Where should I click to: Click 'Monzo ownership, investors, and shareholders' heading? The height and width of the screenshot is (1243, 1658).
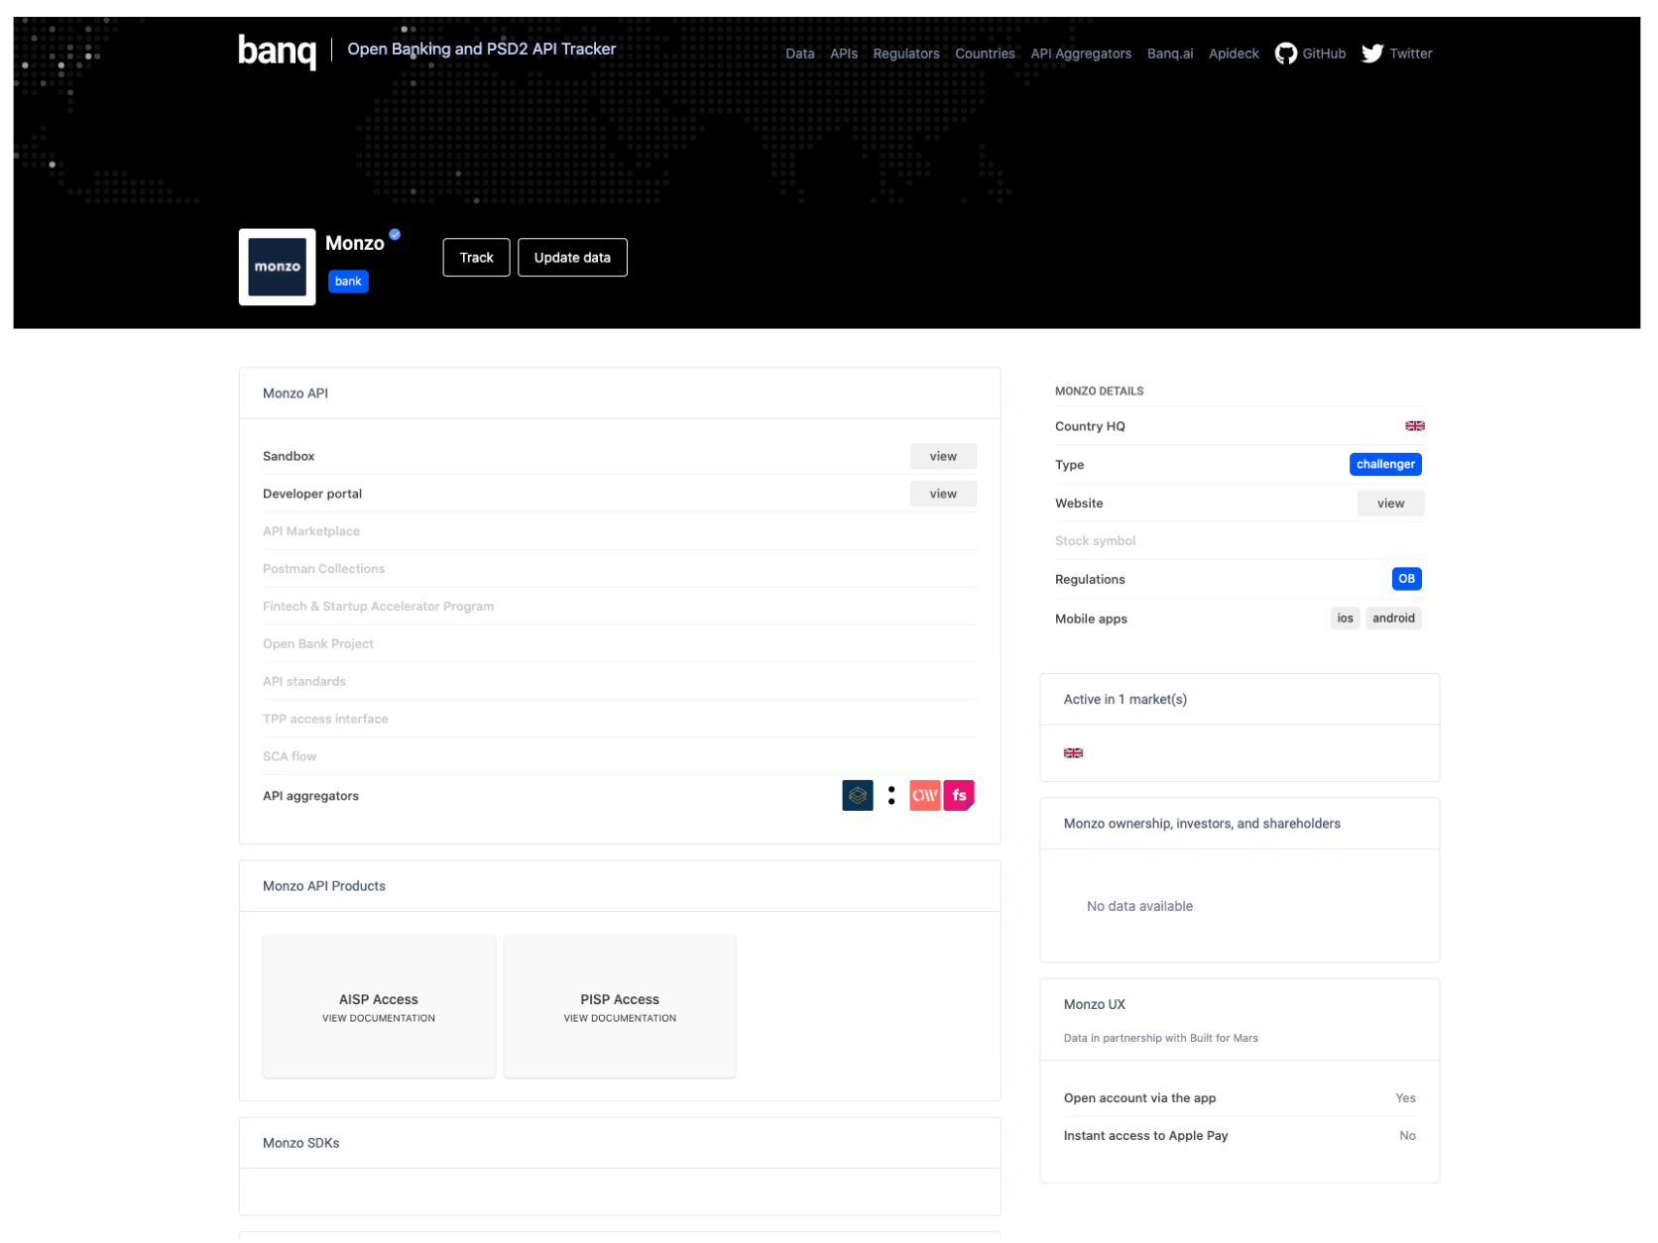(x=1202, y=824)
